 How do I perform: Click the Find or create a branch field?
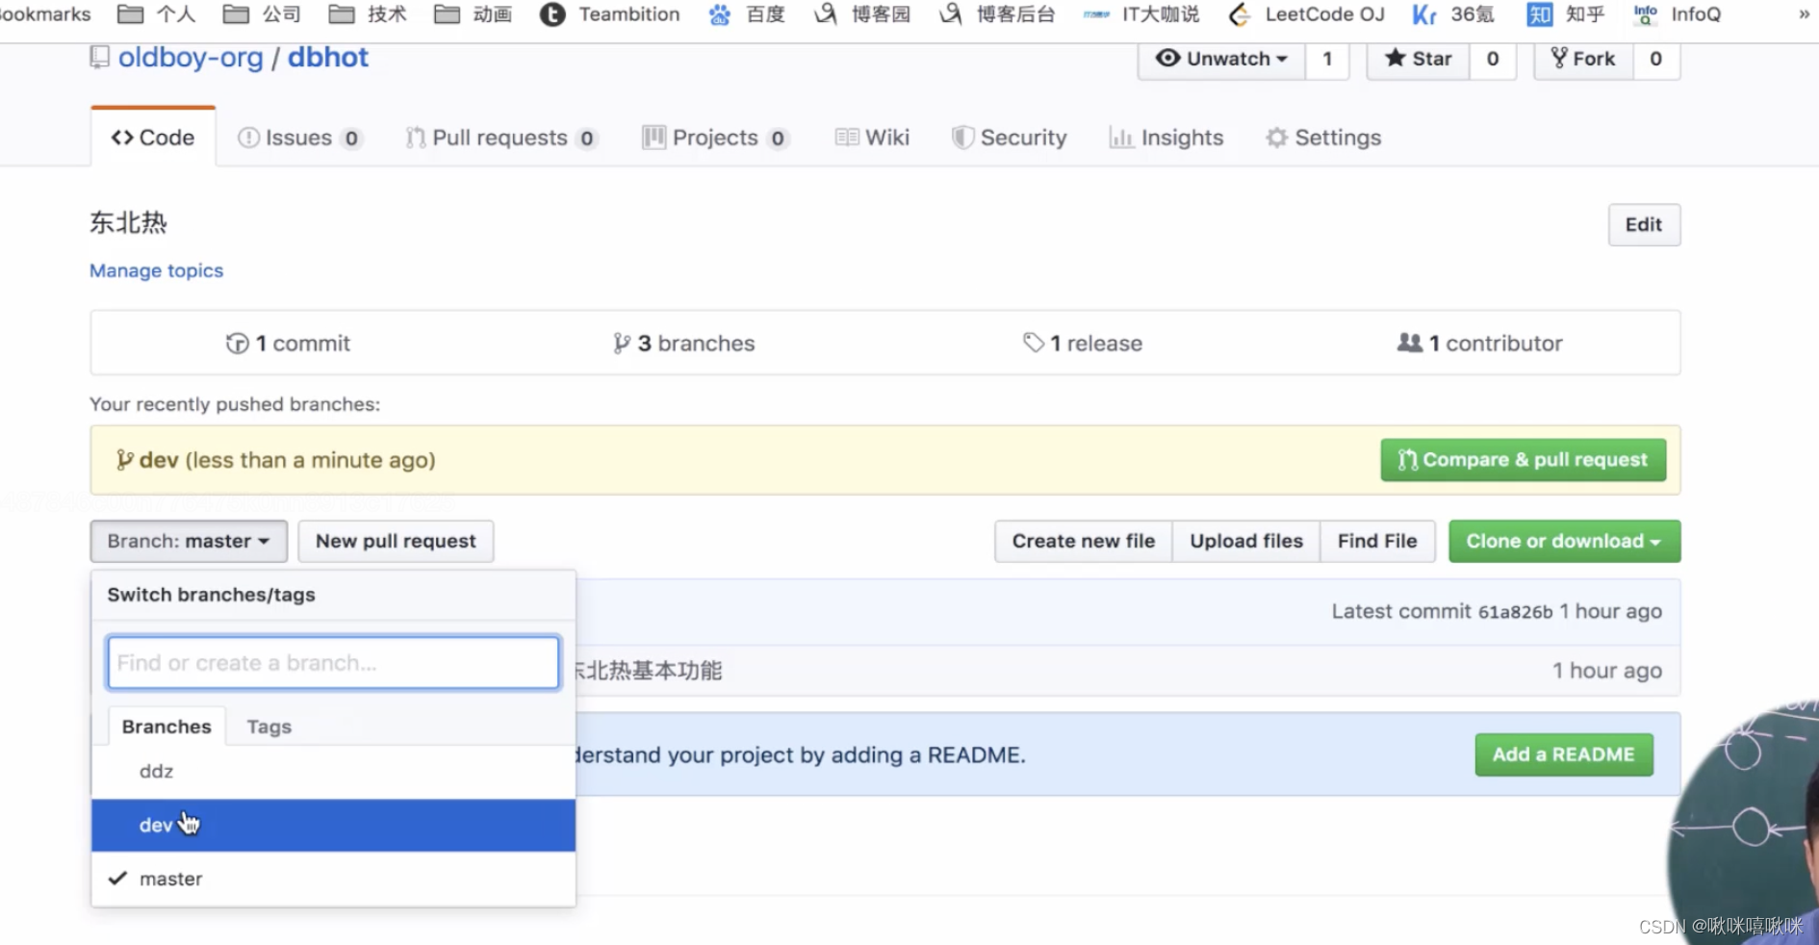point(333,662)
